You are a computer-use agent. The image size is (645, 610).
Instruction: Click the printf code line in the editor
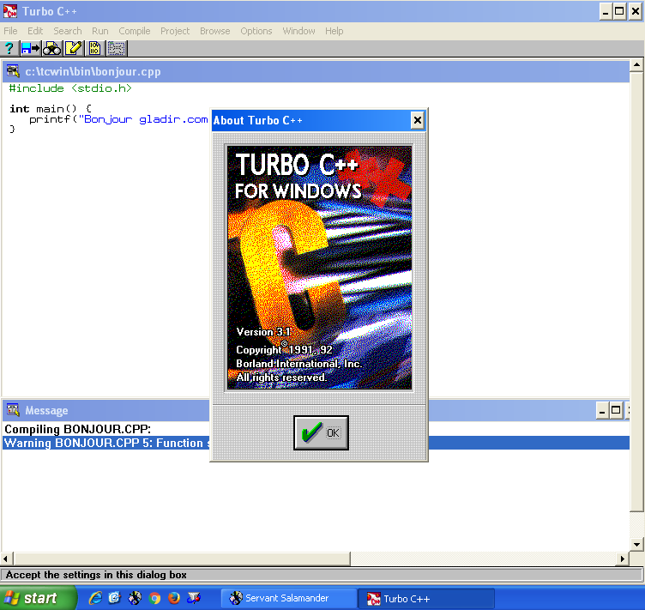118,119
